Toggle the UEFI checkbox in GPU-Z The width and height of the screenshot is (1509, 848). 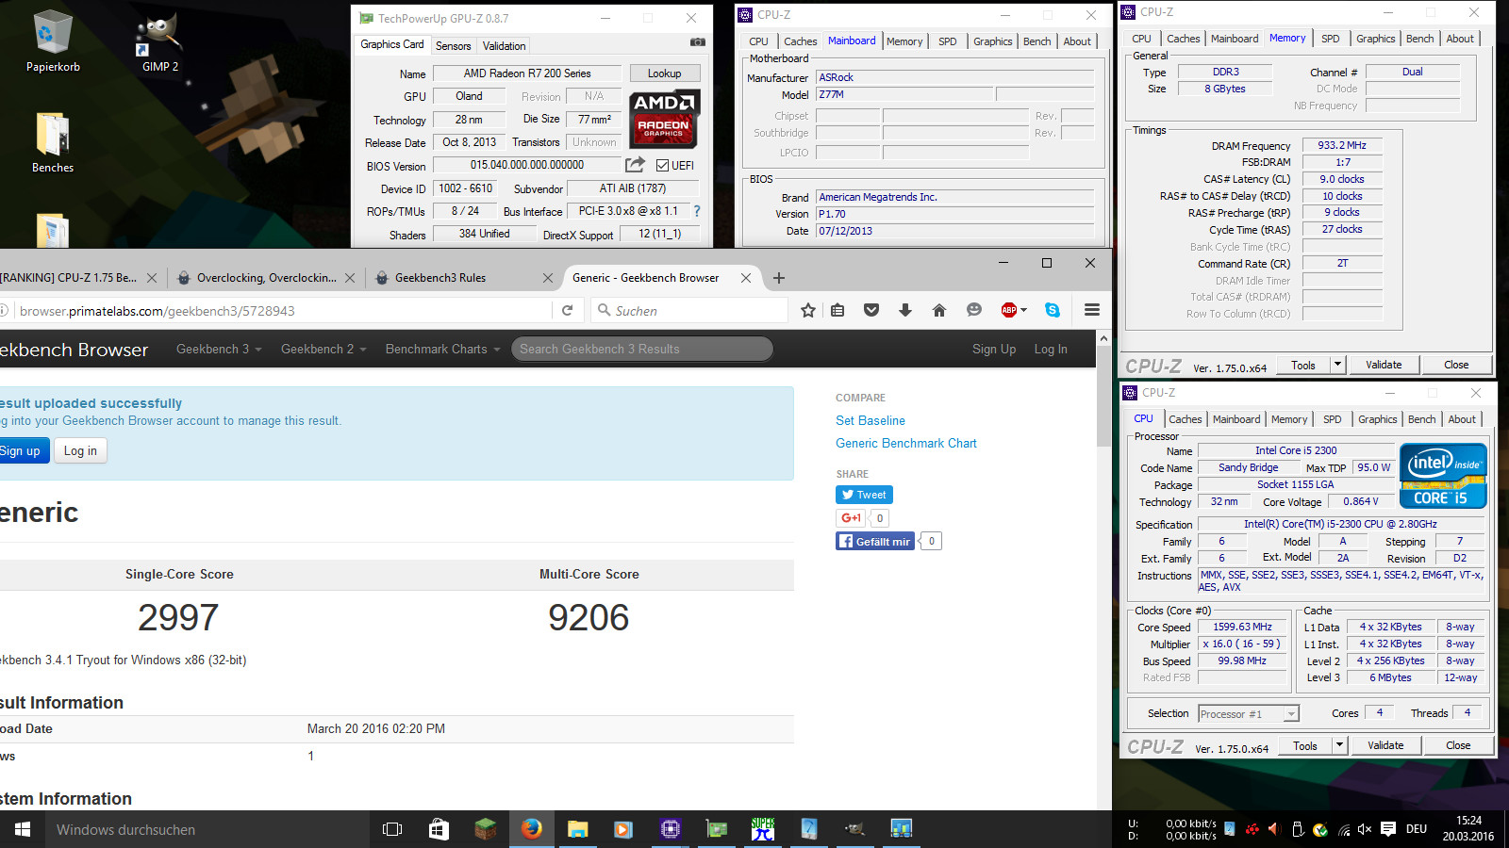pyautogui.click(x=662, y=166)
